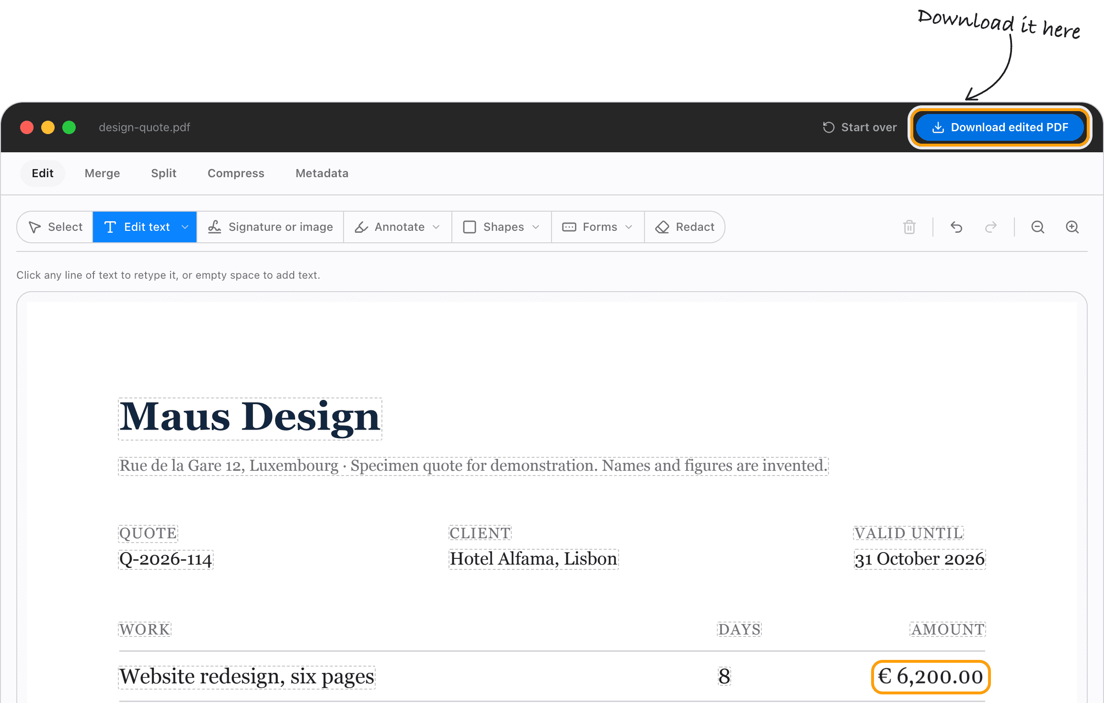The height and width of the screenshot is (703, 1104).
Task: Open the Metadata tab
Action: pos(322,173)
